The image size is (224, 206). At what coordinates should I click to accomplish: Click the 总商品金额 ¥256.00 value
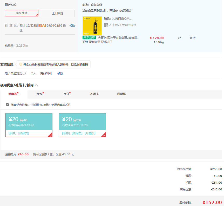(x=216, y=169)
